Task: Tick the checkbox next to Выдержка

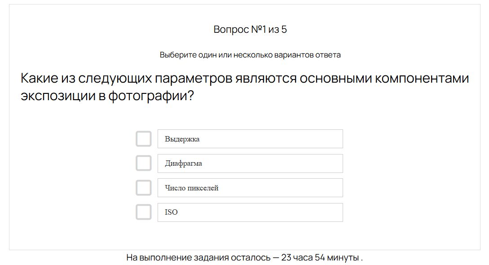Action: (143, 139)
